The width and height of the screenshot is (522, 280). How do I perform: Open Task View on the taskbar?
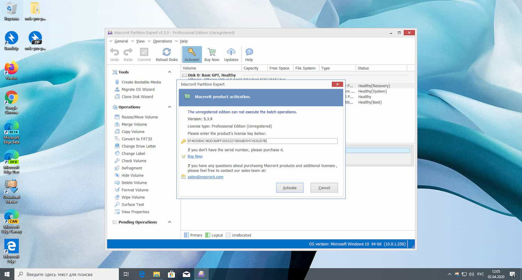pos(126,274)
